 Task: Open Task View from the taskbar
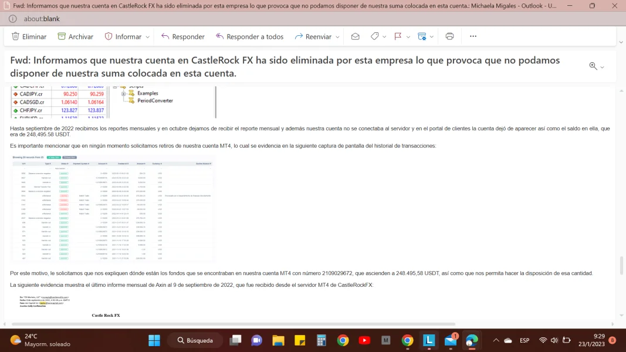(235, 340)
